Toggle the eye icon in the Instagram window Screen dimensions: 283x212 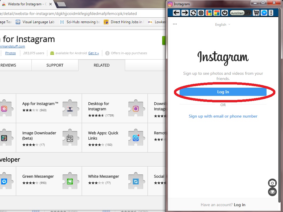272,192
